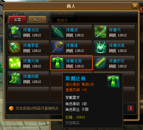The width and height of the screenshot is (143, 130).
Task: Select the 降魔法冠 green helmet icon
Action: tap(15, 32)
